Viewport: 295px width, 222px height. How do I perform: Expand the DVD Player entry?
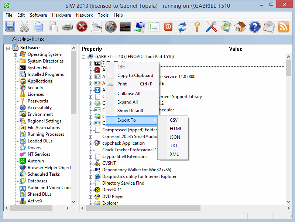click(91, 197)
